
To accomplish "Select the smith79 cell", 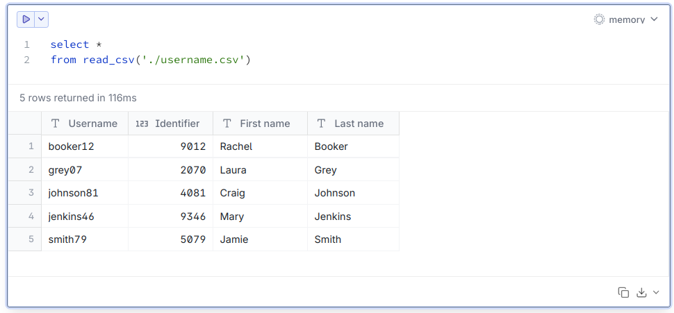I will point(85,239).
